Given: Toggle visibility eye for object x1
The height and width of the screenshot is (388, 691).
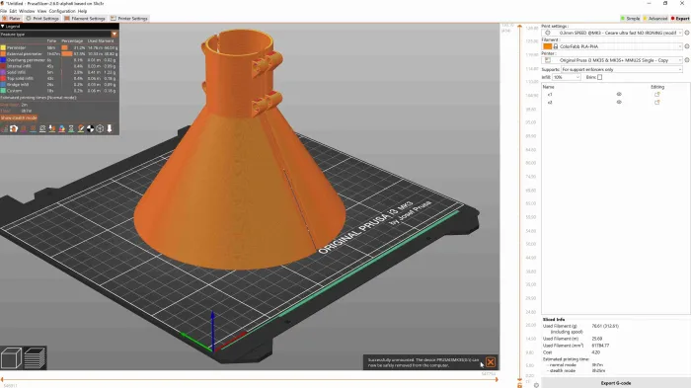Looking at the screenshot, I should 619,95.
